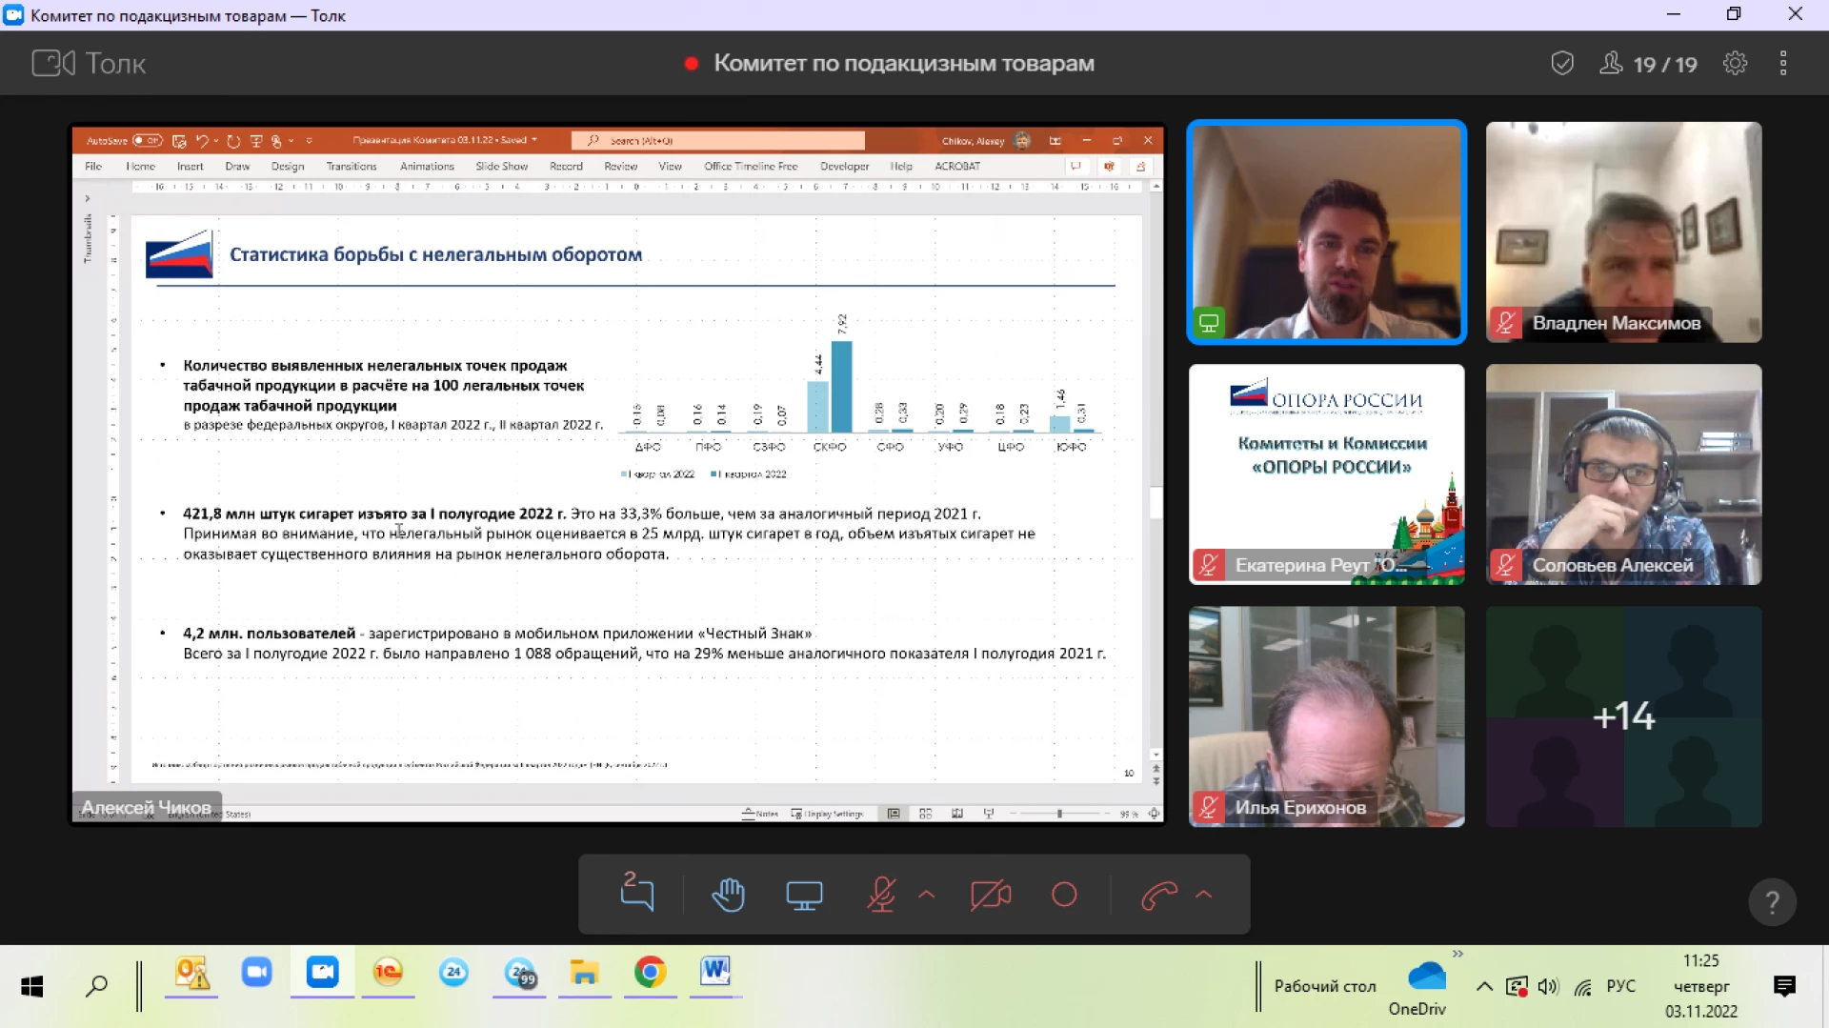Screen dimensions: 1829x1028
Task: Expand leave call options arrow
Action: (x=1204, y=895)
